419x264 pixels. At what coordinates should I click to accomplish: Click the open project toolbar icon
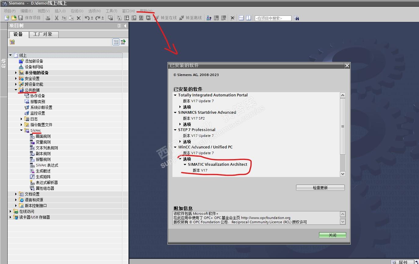tap(14, 18)
